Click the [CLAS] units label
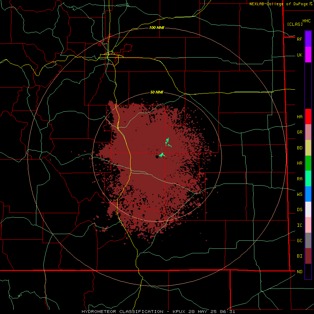 (295, 24)
